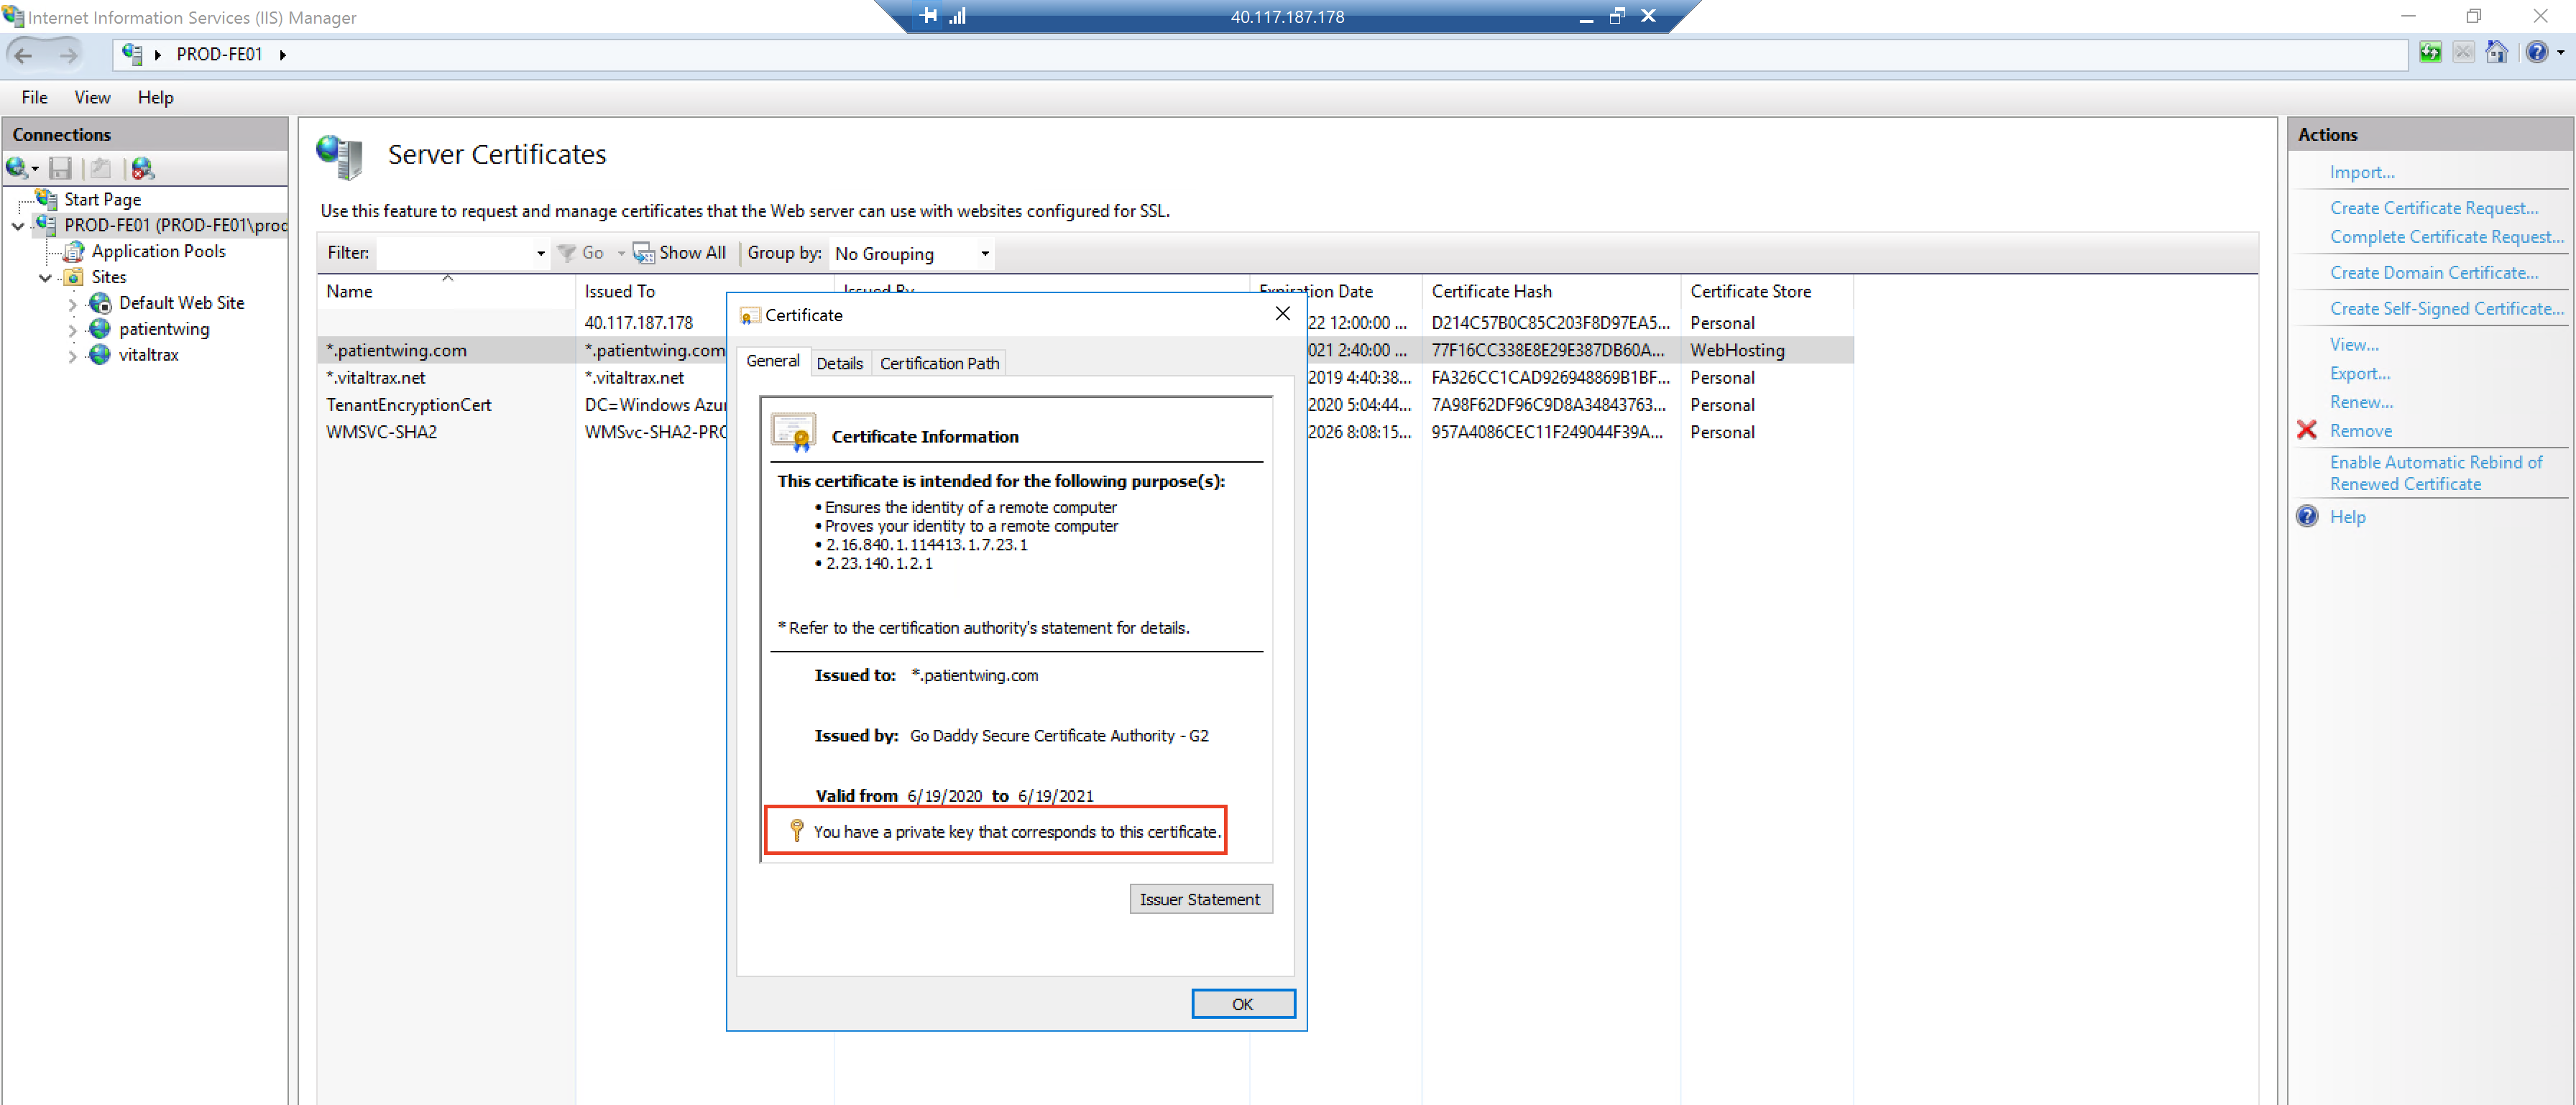
Task: Click the blue Help question-mark toolbar icon
Action: pos(2537,53)
